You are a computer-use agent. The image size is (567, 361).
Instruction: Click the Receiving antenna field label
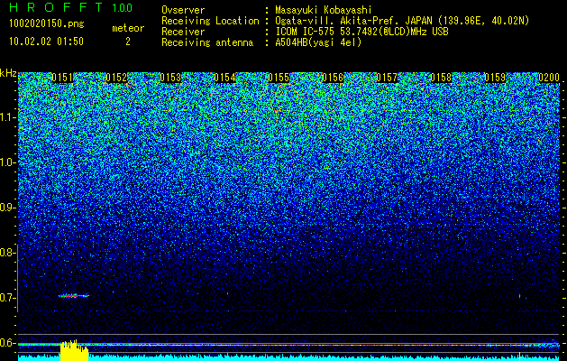(207, 42)
